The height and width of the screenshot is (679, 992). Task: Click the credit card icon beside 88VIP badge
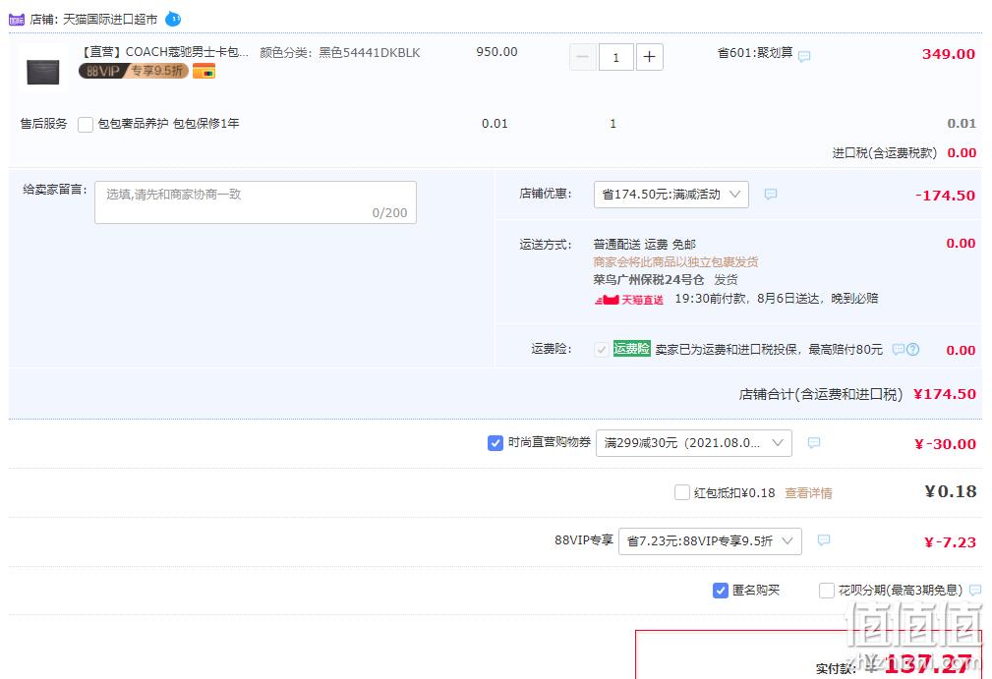tap(204, 72)
